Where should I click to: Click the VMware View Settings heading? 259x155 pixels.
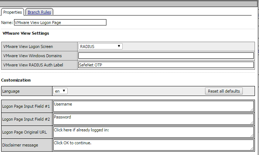tap(26, 33)
